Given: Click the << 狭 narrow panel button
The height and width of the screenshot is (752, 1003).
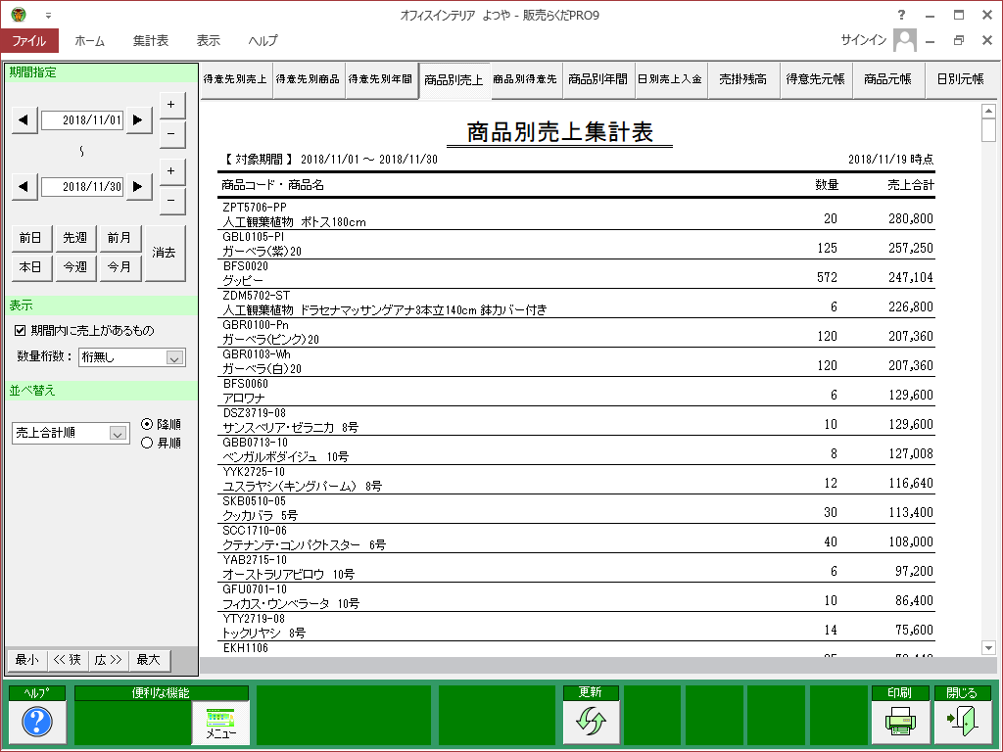Looking at the screenshot, I should coord(68,660).
